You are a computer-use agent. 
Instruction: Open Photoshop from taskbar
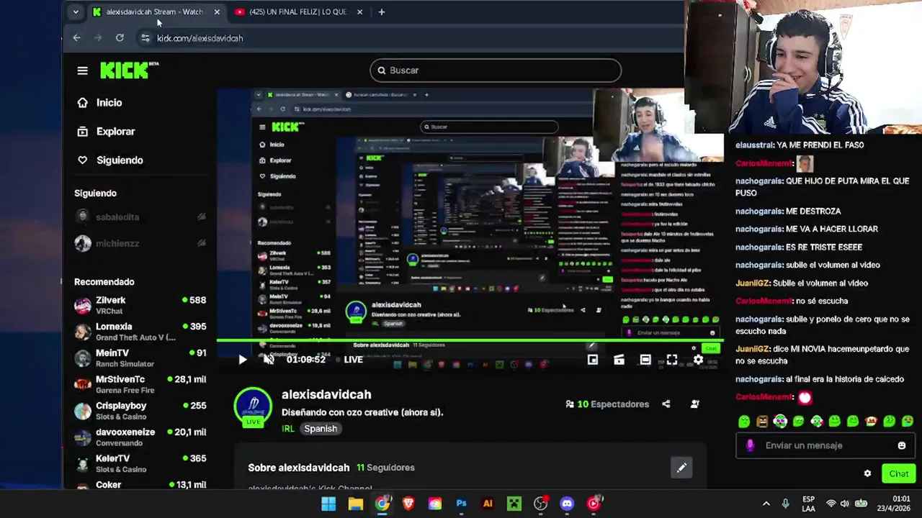(x=461, y=504)
